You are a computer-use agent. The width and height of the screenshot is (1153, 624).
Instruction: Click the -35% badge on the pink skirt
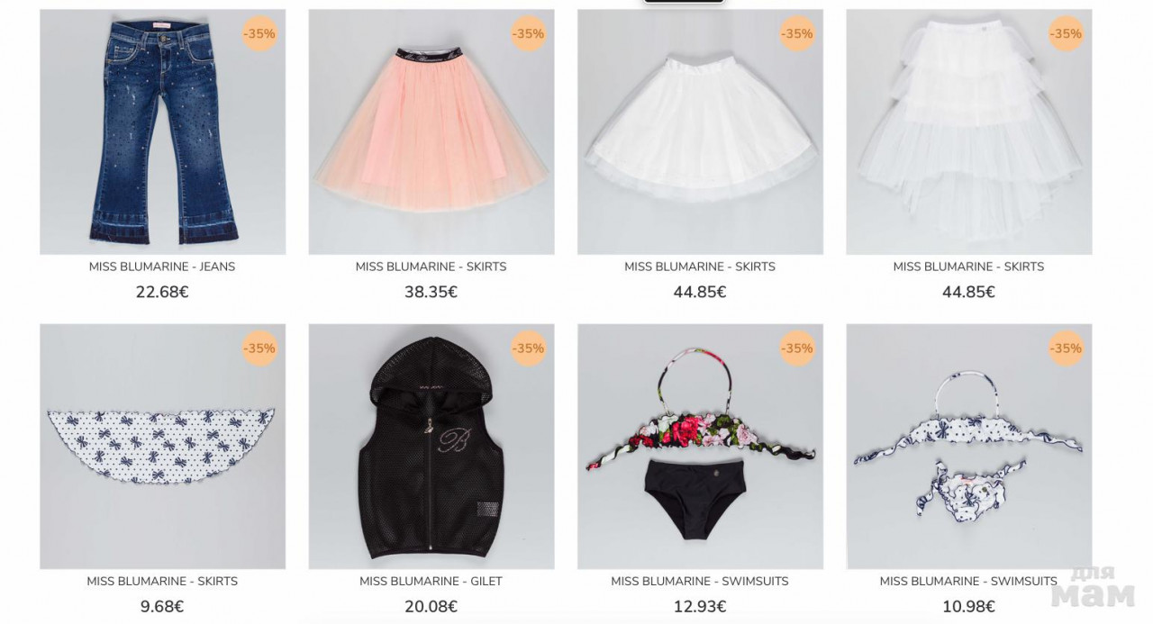tap(528, 34)
